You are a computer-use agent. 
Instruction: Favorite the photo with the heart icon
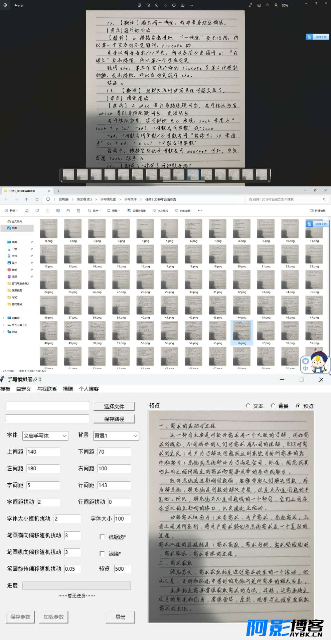165,5
